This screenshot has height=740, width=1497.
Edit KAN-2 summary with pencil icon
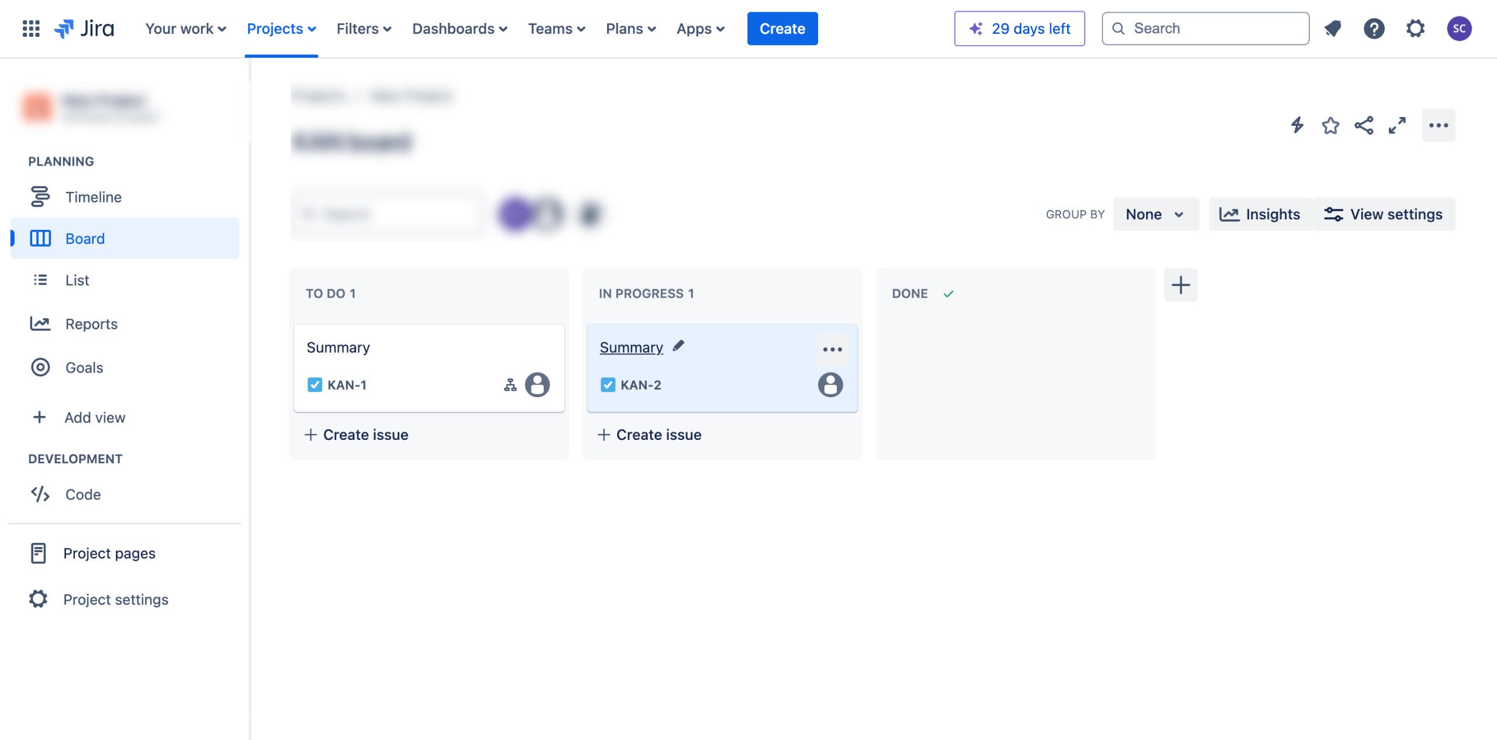pos(678,346)
